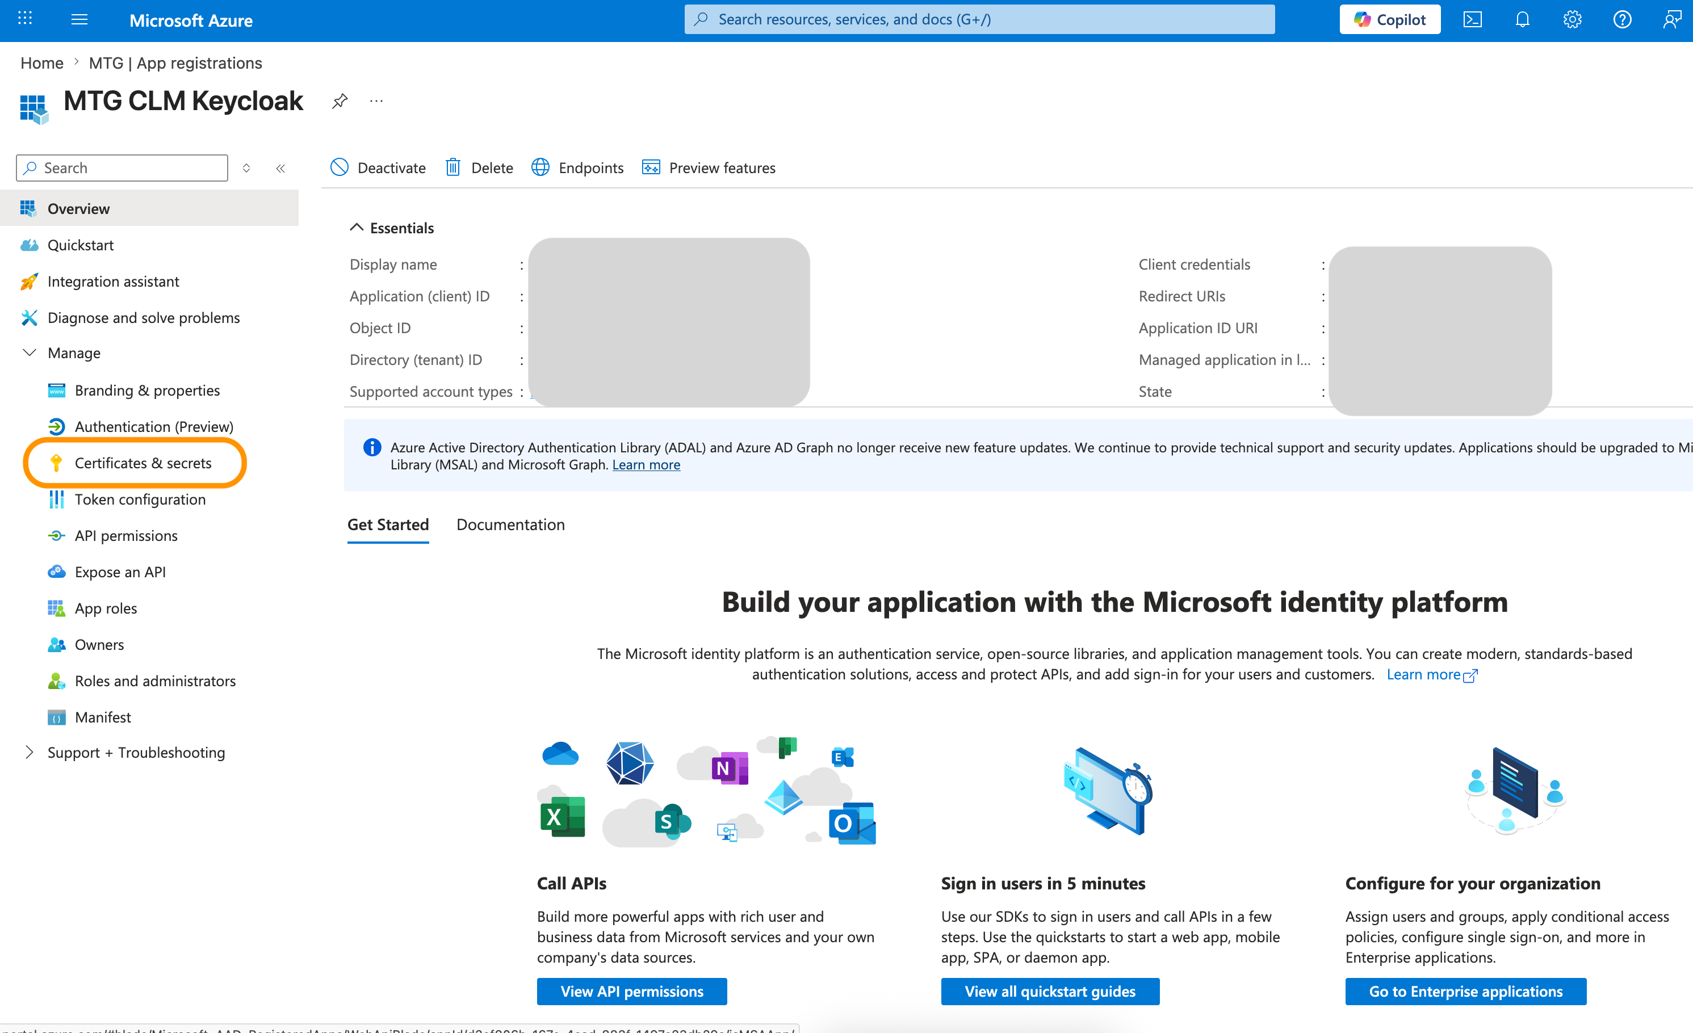Click the Manifest icon
Image resolution: width=1693 pixels, height=1033 pixels.
[x=56, y=718]
